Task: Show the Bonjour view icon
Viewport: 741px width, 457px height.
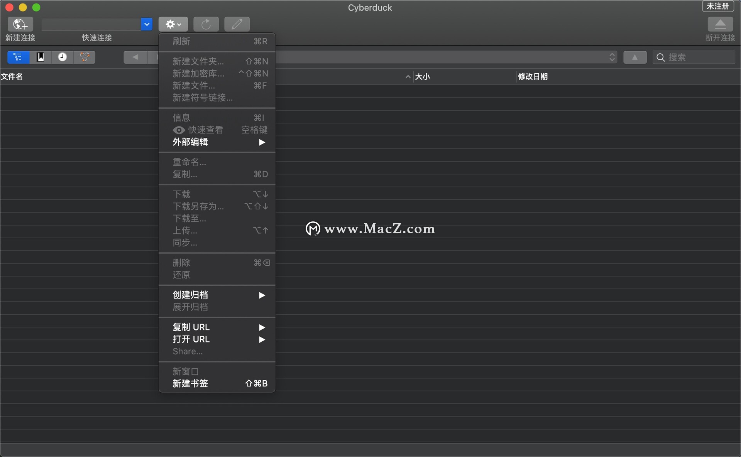Action: click(85, 57)
